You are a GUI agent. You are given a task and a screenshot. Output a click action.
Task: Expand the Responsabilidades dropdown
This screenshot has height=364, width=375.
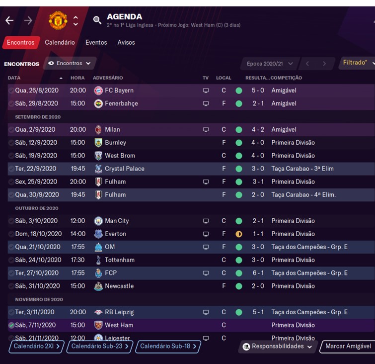tap(277, 347)
